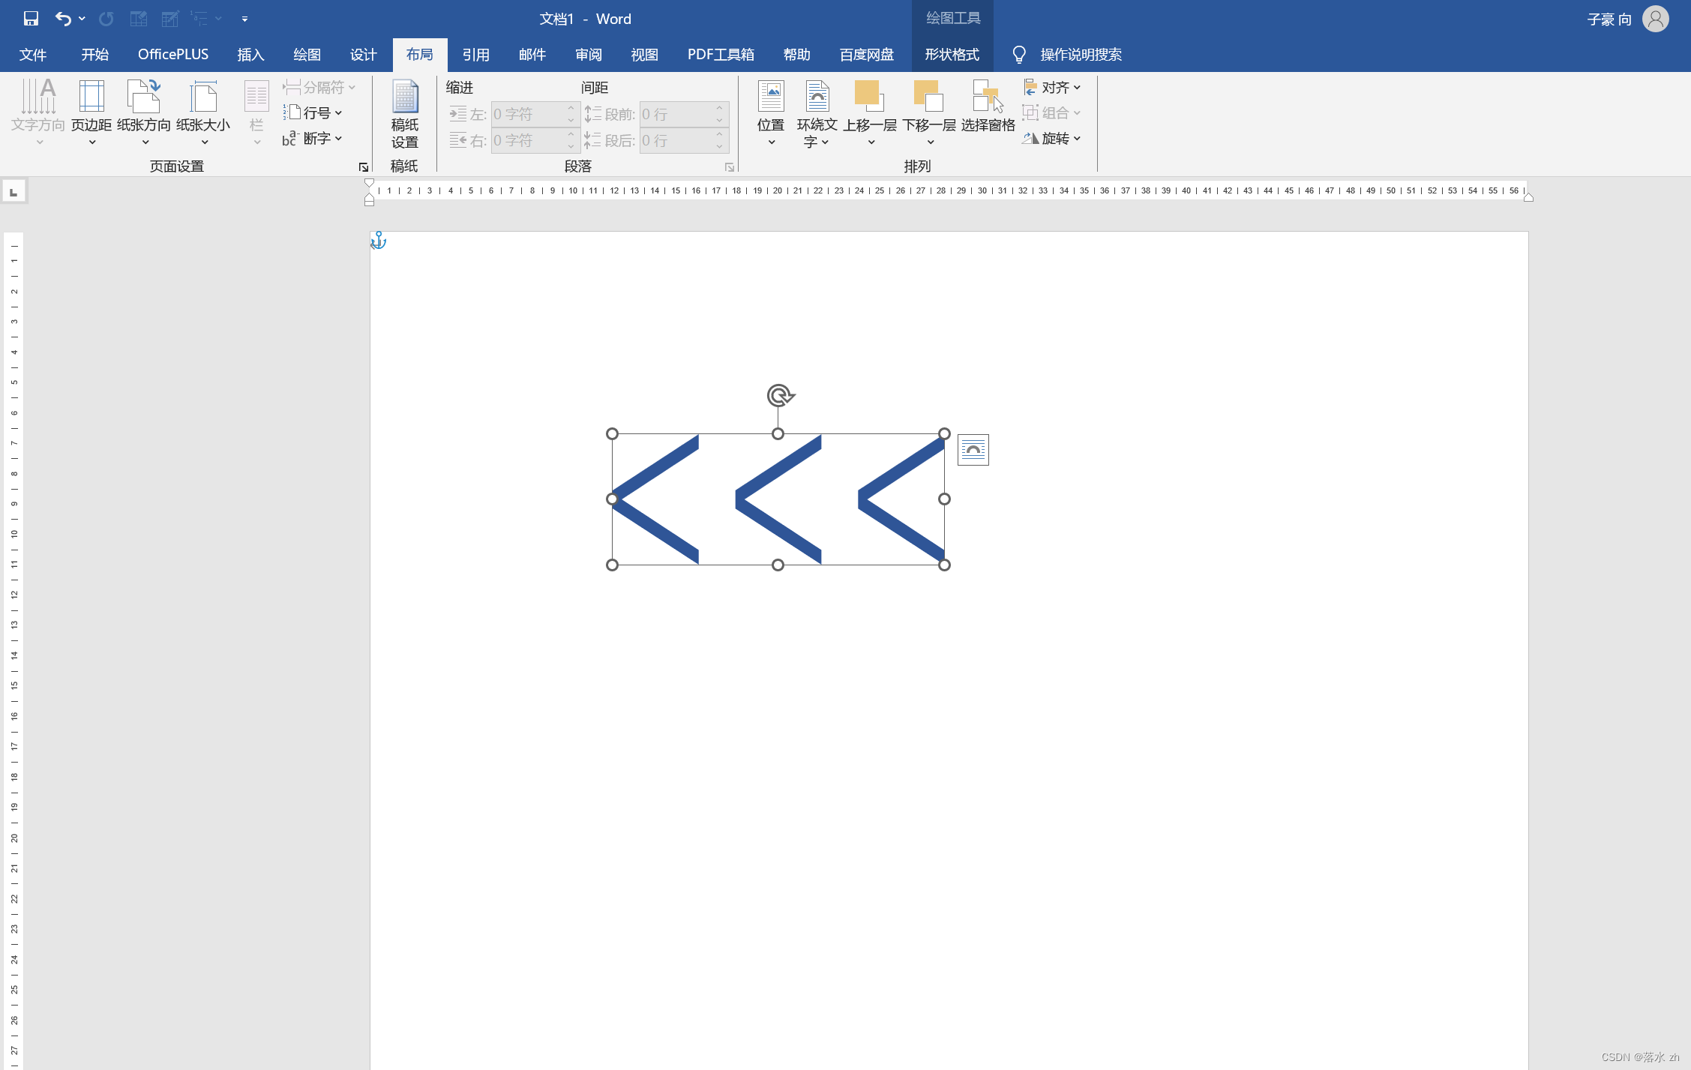Image resolution: width=1691 pixels, height=1070 pixels.
Task: Open the 页边距 margins icon
Action: (91, 97)
